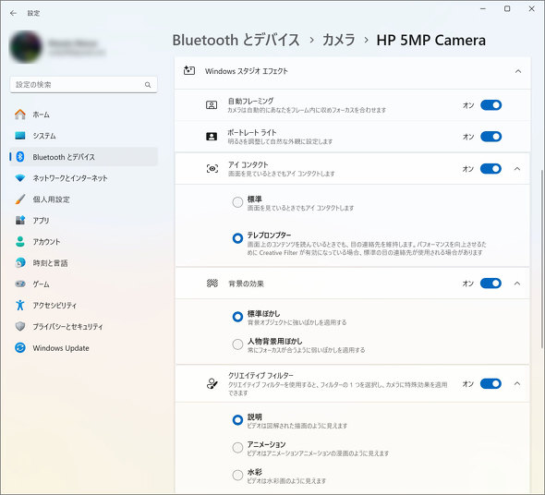Select the 説明 filter radio
Viewport: 545px width, 495px height.
click(237, 420)
